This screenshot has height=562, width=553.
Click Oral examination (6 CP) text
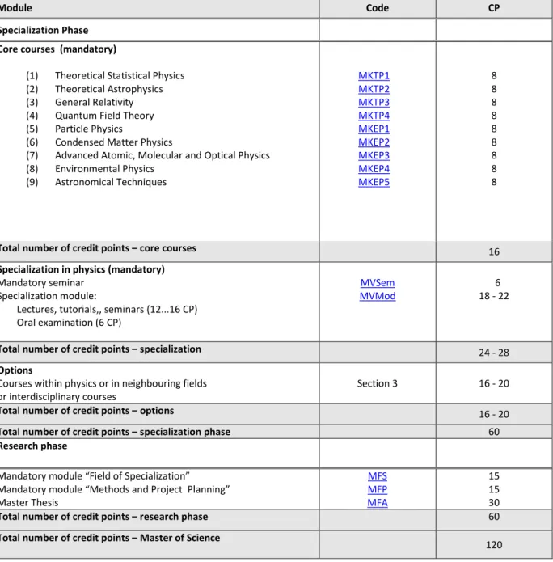pos(69,322)
